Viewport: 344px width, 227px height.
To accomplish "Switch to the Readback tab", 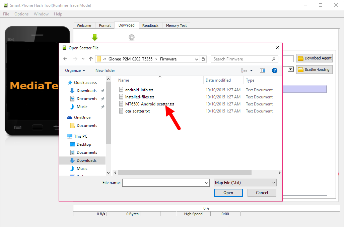I will pos(150,26).
